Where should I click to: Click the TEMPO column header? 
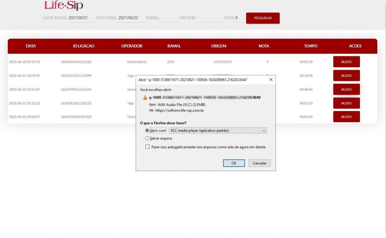point(311,46)
